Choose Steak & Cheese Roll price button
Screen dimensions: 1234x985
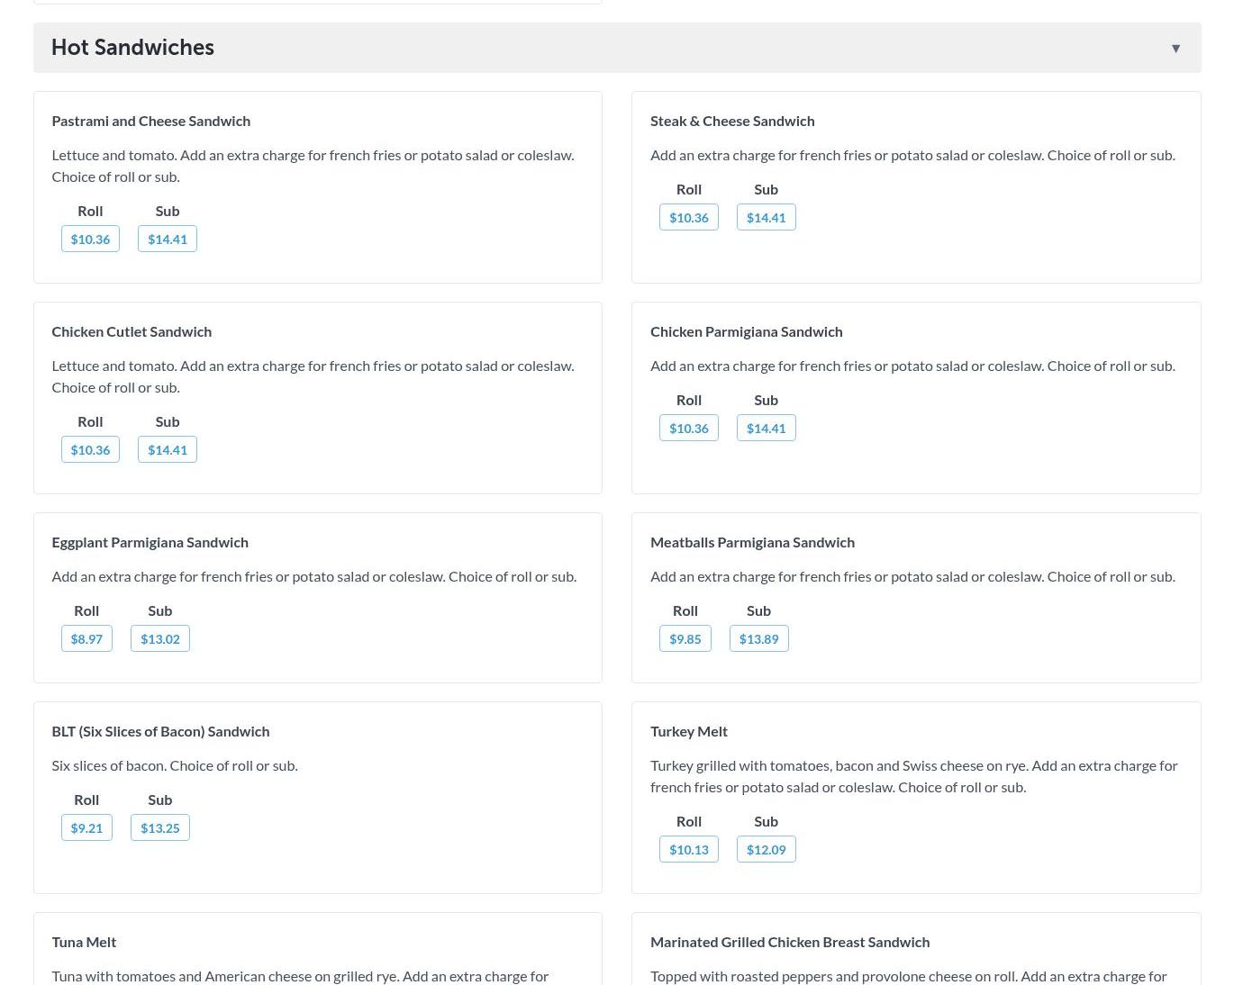(x=689, y=218)
